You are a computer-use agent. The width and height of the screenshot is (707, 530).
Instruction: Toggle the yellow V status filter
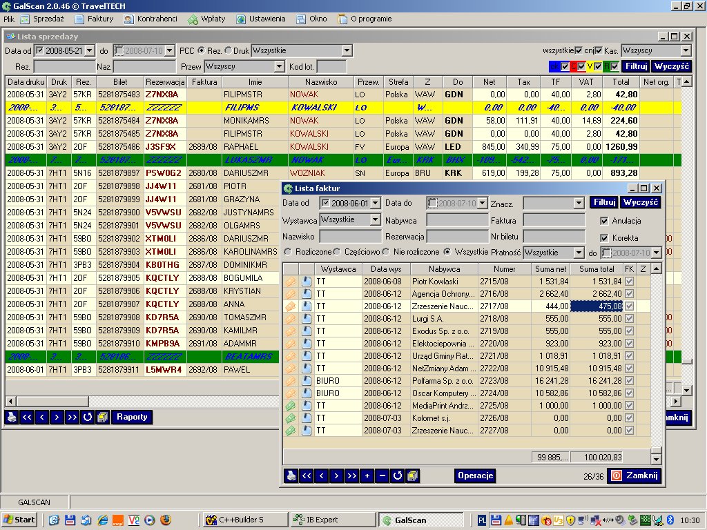pos(598,67)
